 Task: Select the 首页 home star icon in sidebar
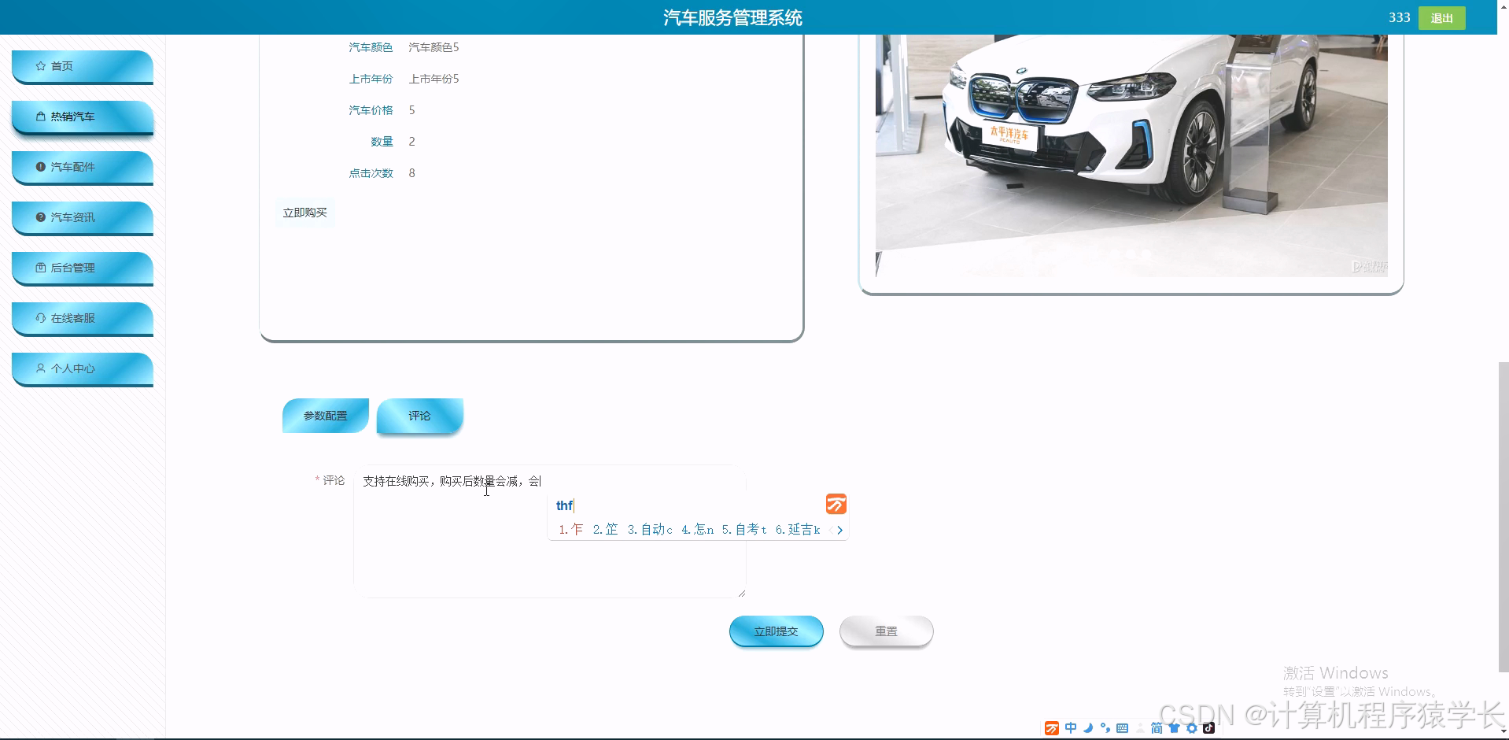tap(39, 66)
